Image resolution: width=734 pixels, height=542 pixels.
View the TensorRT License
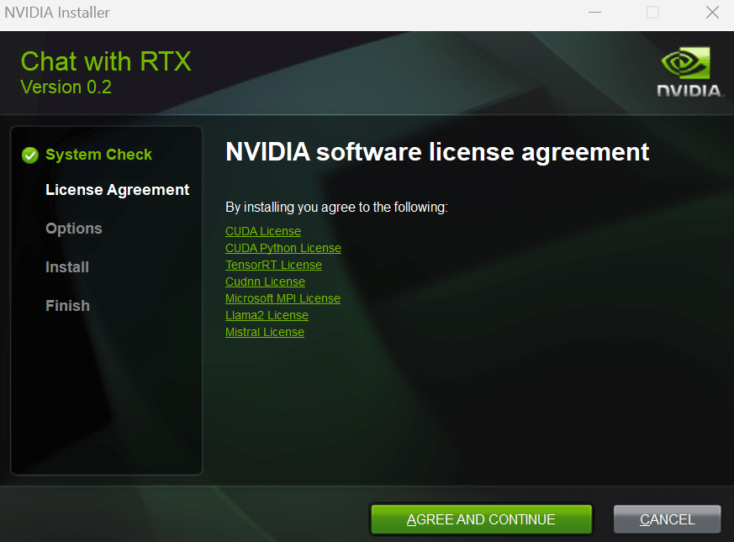(x=273, y=265)
